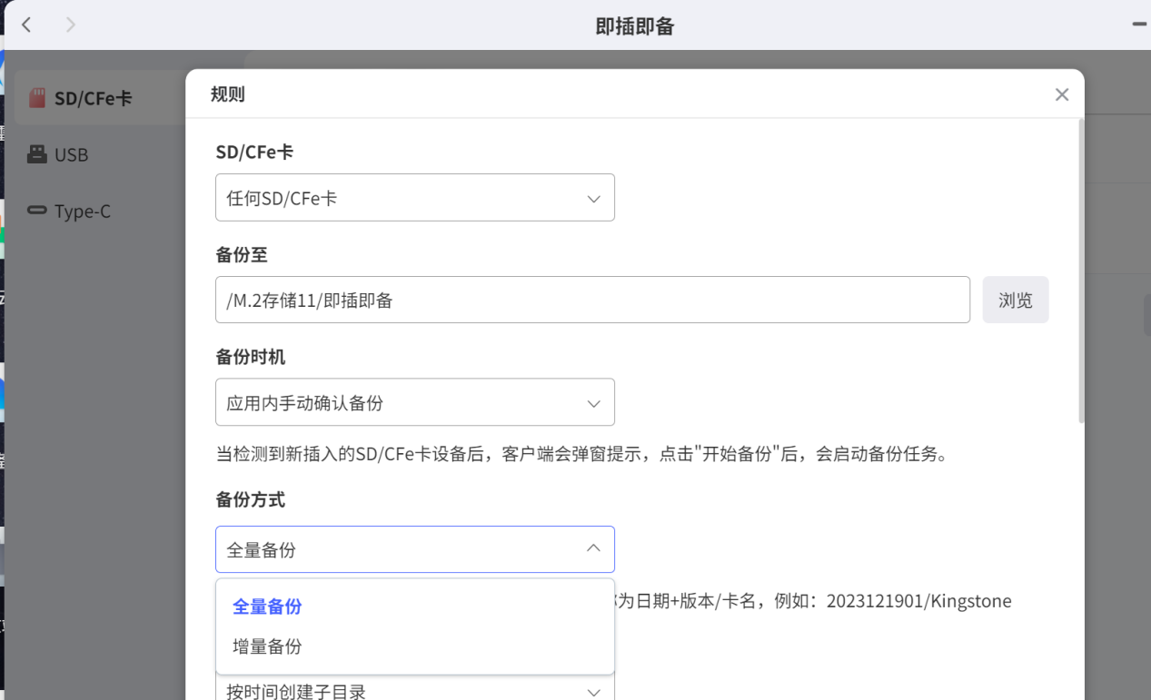Viewport: 1151px width, 700px height.
Task: Minimize the 即插即备 window
Action: coord(1139,25)
